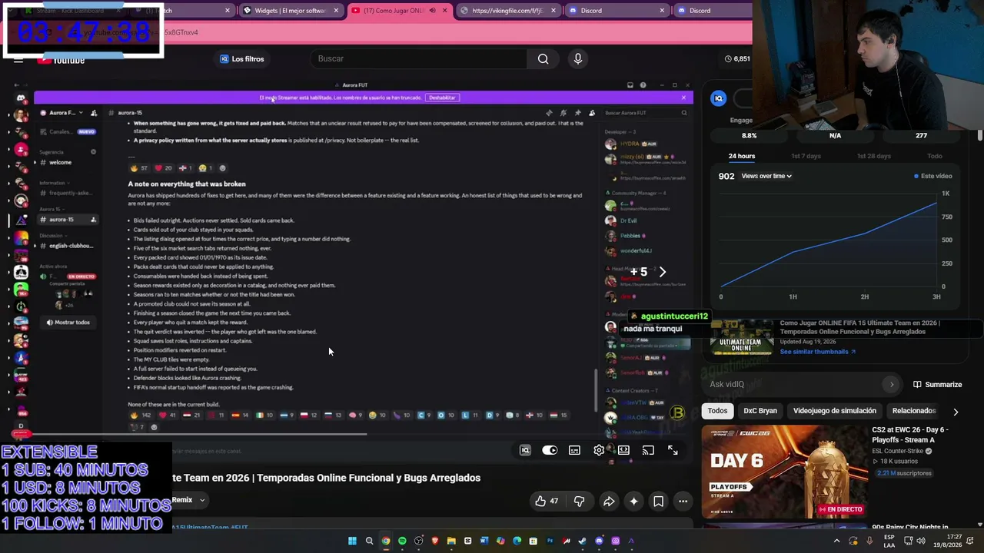
Task: Open Windows taskbar search
Action: click(369, 541)
